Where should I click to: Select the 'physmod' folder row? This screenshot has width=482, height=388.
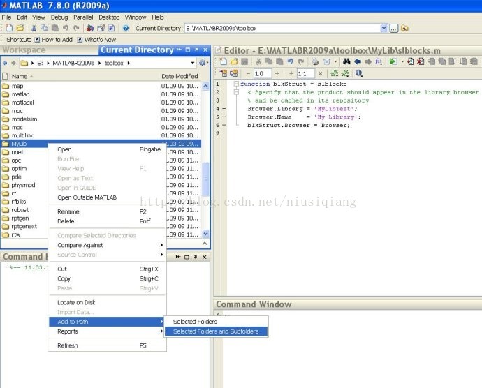pyautogui.click(x=24, y=185)
